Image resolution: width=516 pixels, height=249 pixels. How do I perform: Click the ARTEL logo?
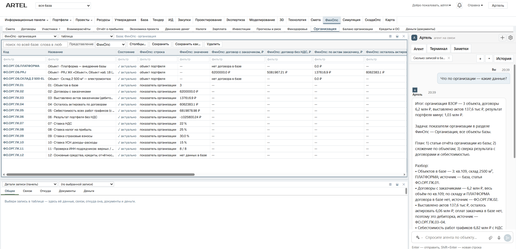tap(16, 5)
